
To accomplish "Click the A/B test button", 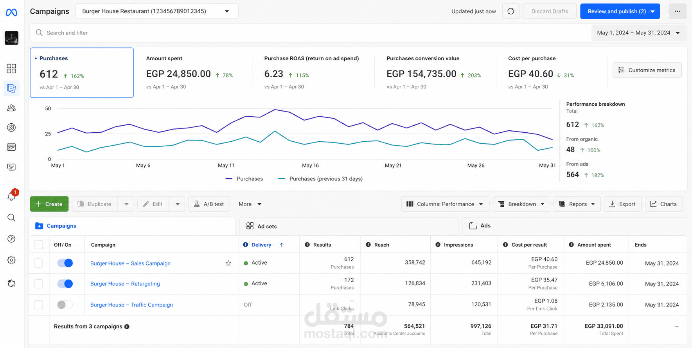I will (209, 204).
